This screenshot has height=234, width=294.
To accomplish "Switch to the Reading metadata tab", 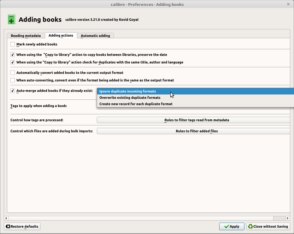I will tap(26, 35).
